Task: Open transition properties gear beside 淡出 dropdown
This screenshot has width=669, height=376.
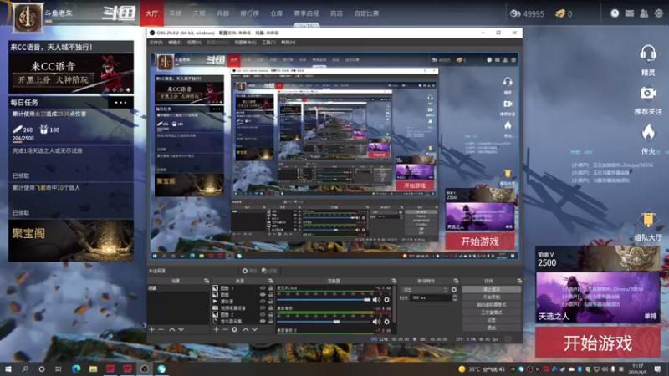Action: point(454,290)
